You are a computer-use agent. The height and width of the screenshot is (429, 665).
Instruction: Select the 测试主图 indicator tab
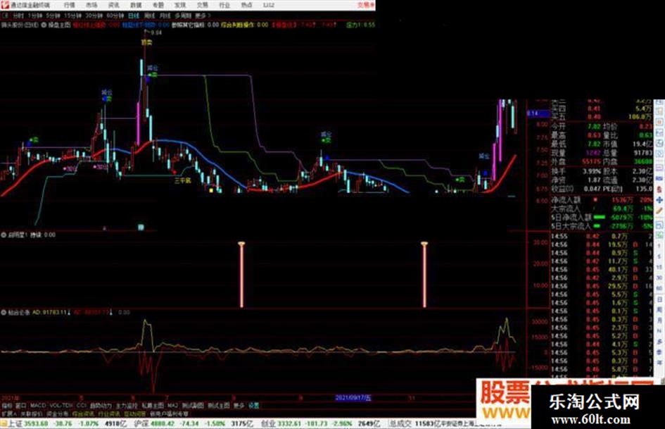coord(220,406)
